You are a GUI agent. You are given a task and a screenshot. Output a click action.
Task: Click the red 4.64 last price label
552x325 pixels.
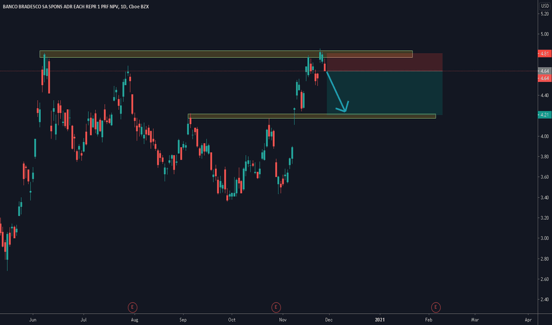pos(545,78)
